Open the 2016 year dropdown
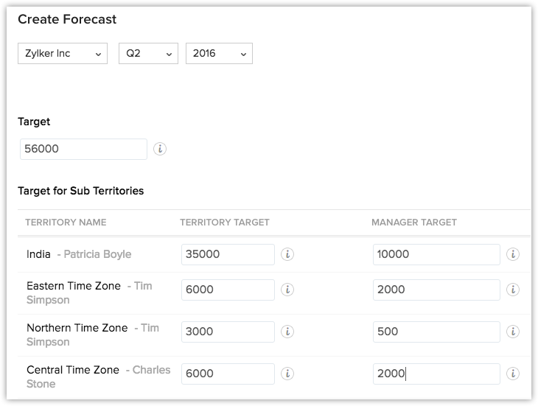The image size is (538, 406). 219,54
